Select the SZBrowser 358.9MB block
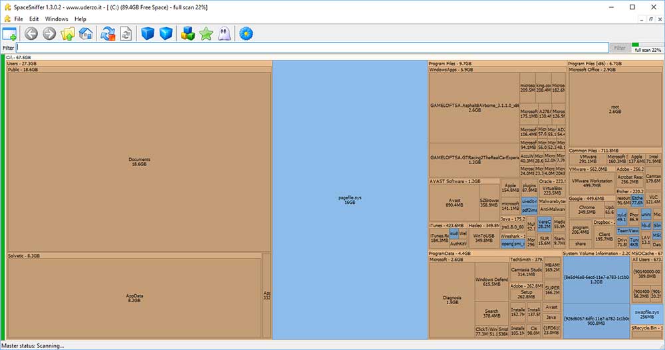Image resolution: width=665 pixels, height=350 pixels. 489,203
